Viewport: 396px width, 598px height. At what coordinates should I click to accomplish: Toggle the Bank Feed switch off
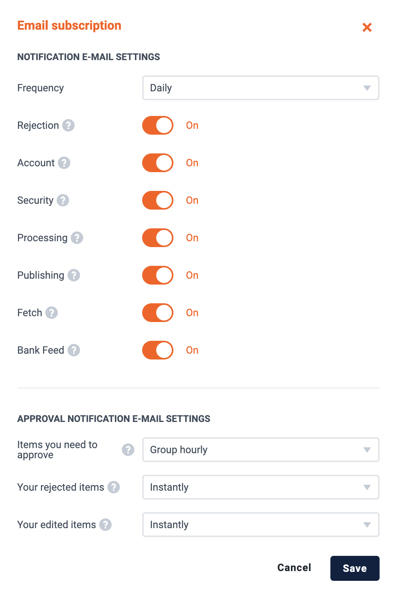(x=158, y=350)
